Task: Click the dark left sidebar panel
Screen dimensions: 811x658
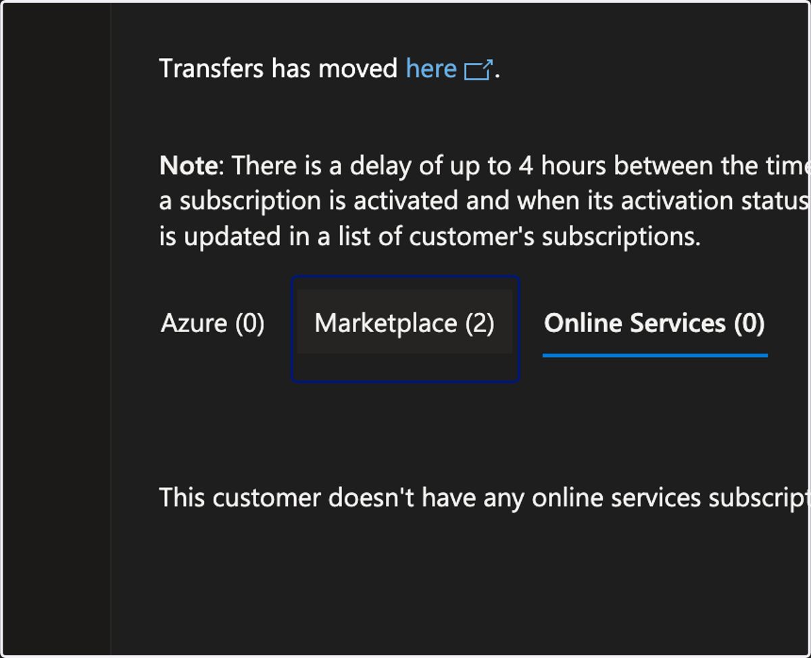Action: (x=56, y=329)
